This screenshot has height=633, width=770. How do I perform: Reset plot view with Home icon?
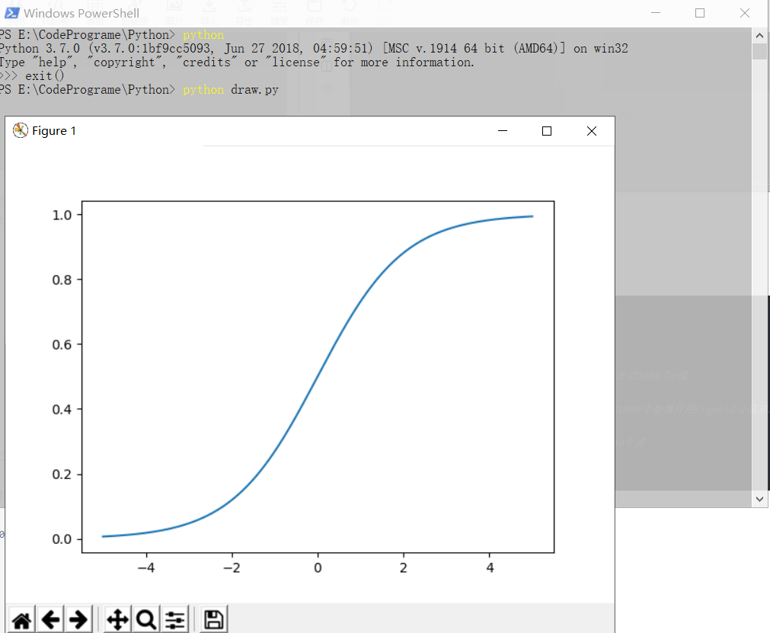(x=21, y=620)
